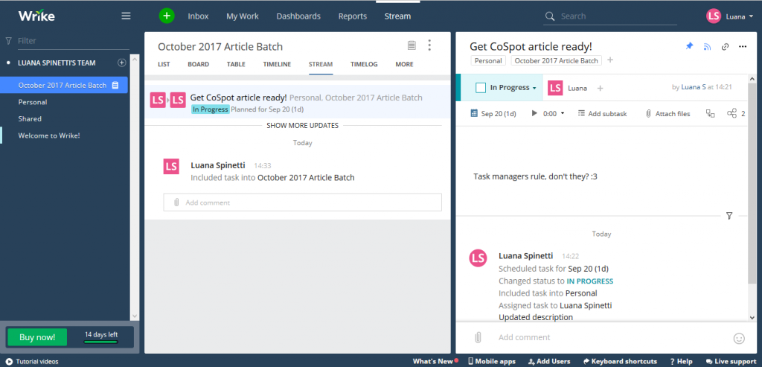The height and width of the screenshot is (367, 762).
Task: Open the MORE views dropdown
Action: [x=404, y=65]
